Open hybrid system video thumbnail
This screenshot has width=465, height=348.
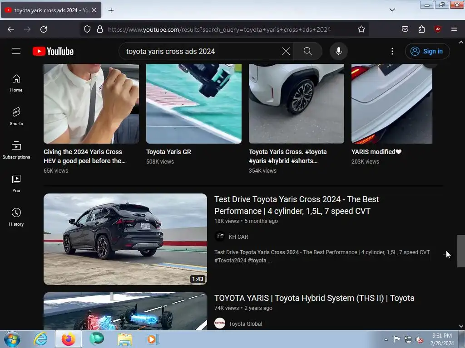tap(125, 311)
